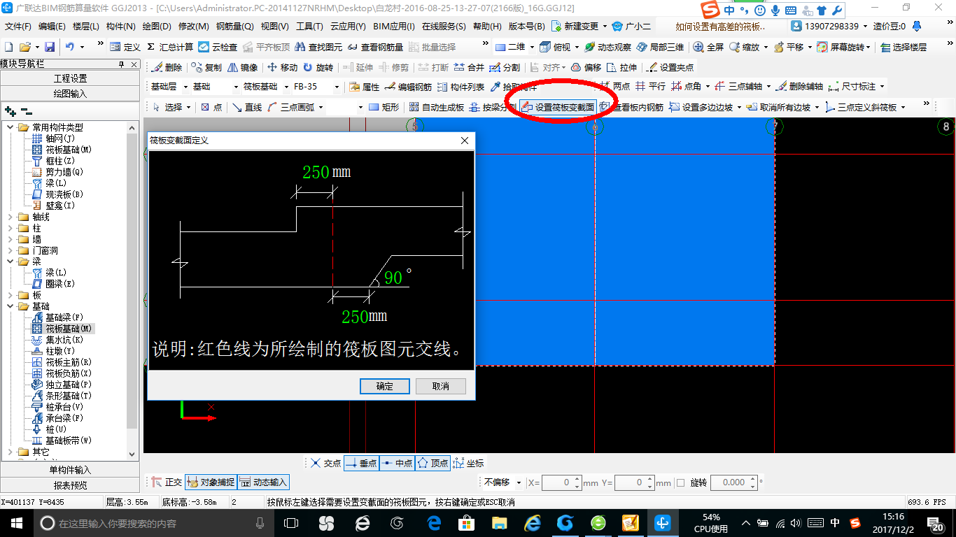Toggle 顶点 vertex snap
Image resolution: width=956 pixels, height=537 pixels.
coord(433,463)
